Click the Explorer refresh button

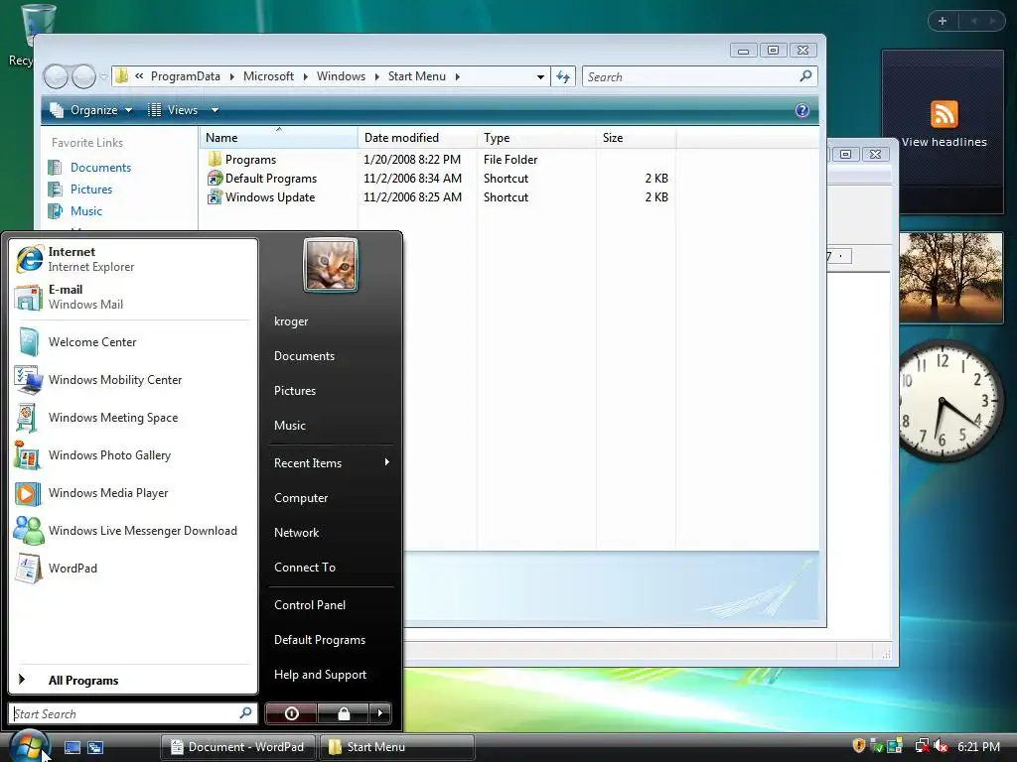[563, 77]
